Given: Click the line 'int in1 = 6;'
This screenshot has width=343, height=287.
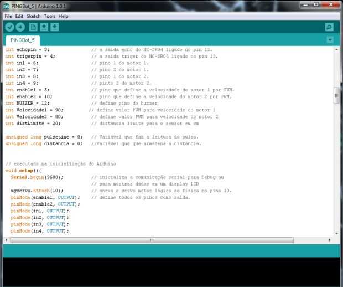Looking at the screenshot, I should (22, 63).
